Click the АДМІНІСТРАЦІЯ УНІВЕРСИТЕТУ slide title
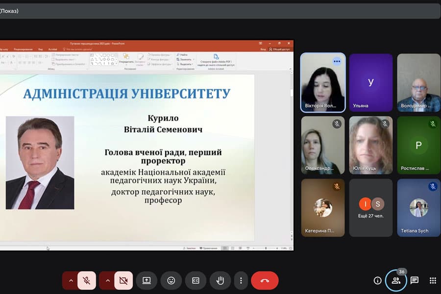This screenshot has width=441, height=294. coord(127,94)
